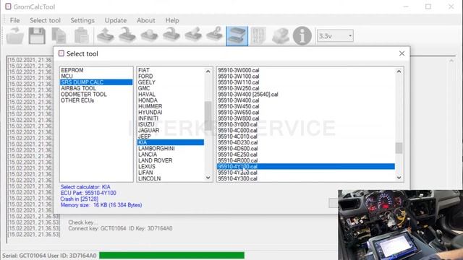Click the copy documents toolbar icon
The width and height of the screenshot is (463, 260).
coord(59,36)
